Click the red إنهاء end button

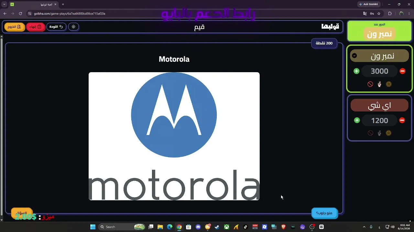(x=36, y=27)
